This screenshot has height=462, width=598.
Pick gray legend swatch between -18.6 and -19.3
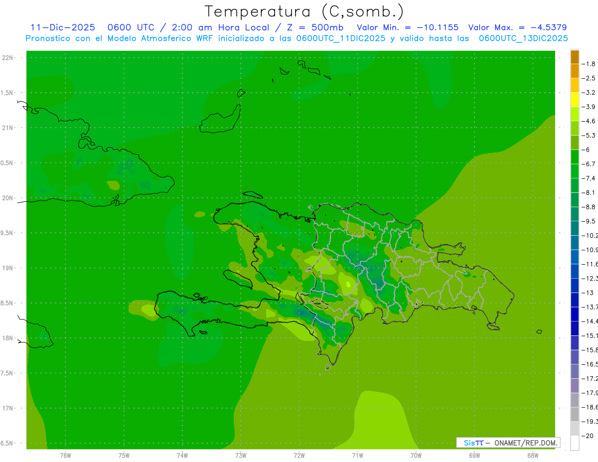tap(575, 414)
